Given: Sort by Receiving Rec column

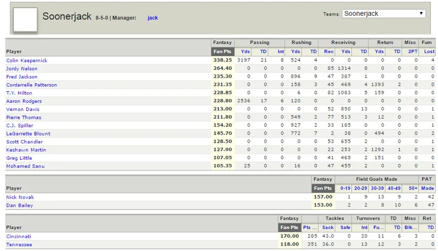Looking at the screenshot, I should tap(329, 51).
